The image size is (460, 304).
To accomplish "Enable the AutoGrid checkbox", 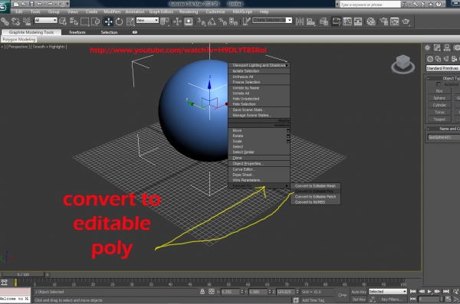I will 439,84.
